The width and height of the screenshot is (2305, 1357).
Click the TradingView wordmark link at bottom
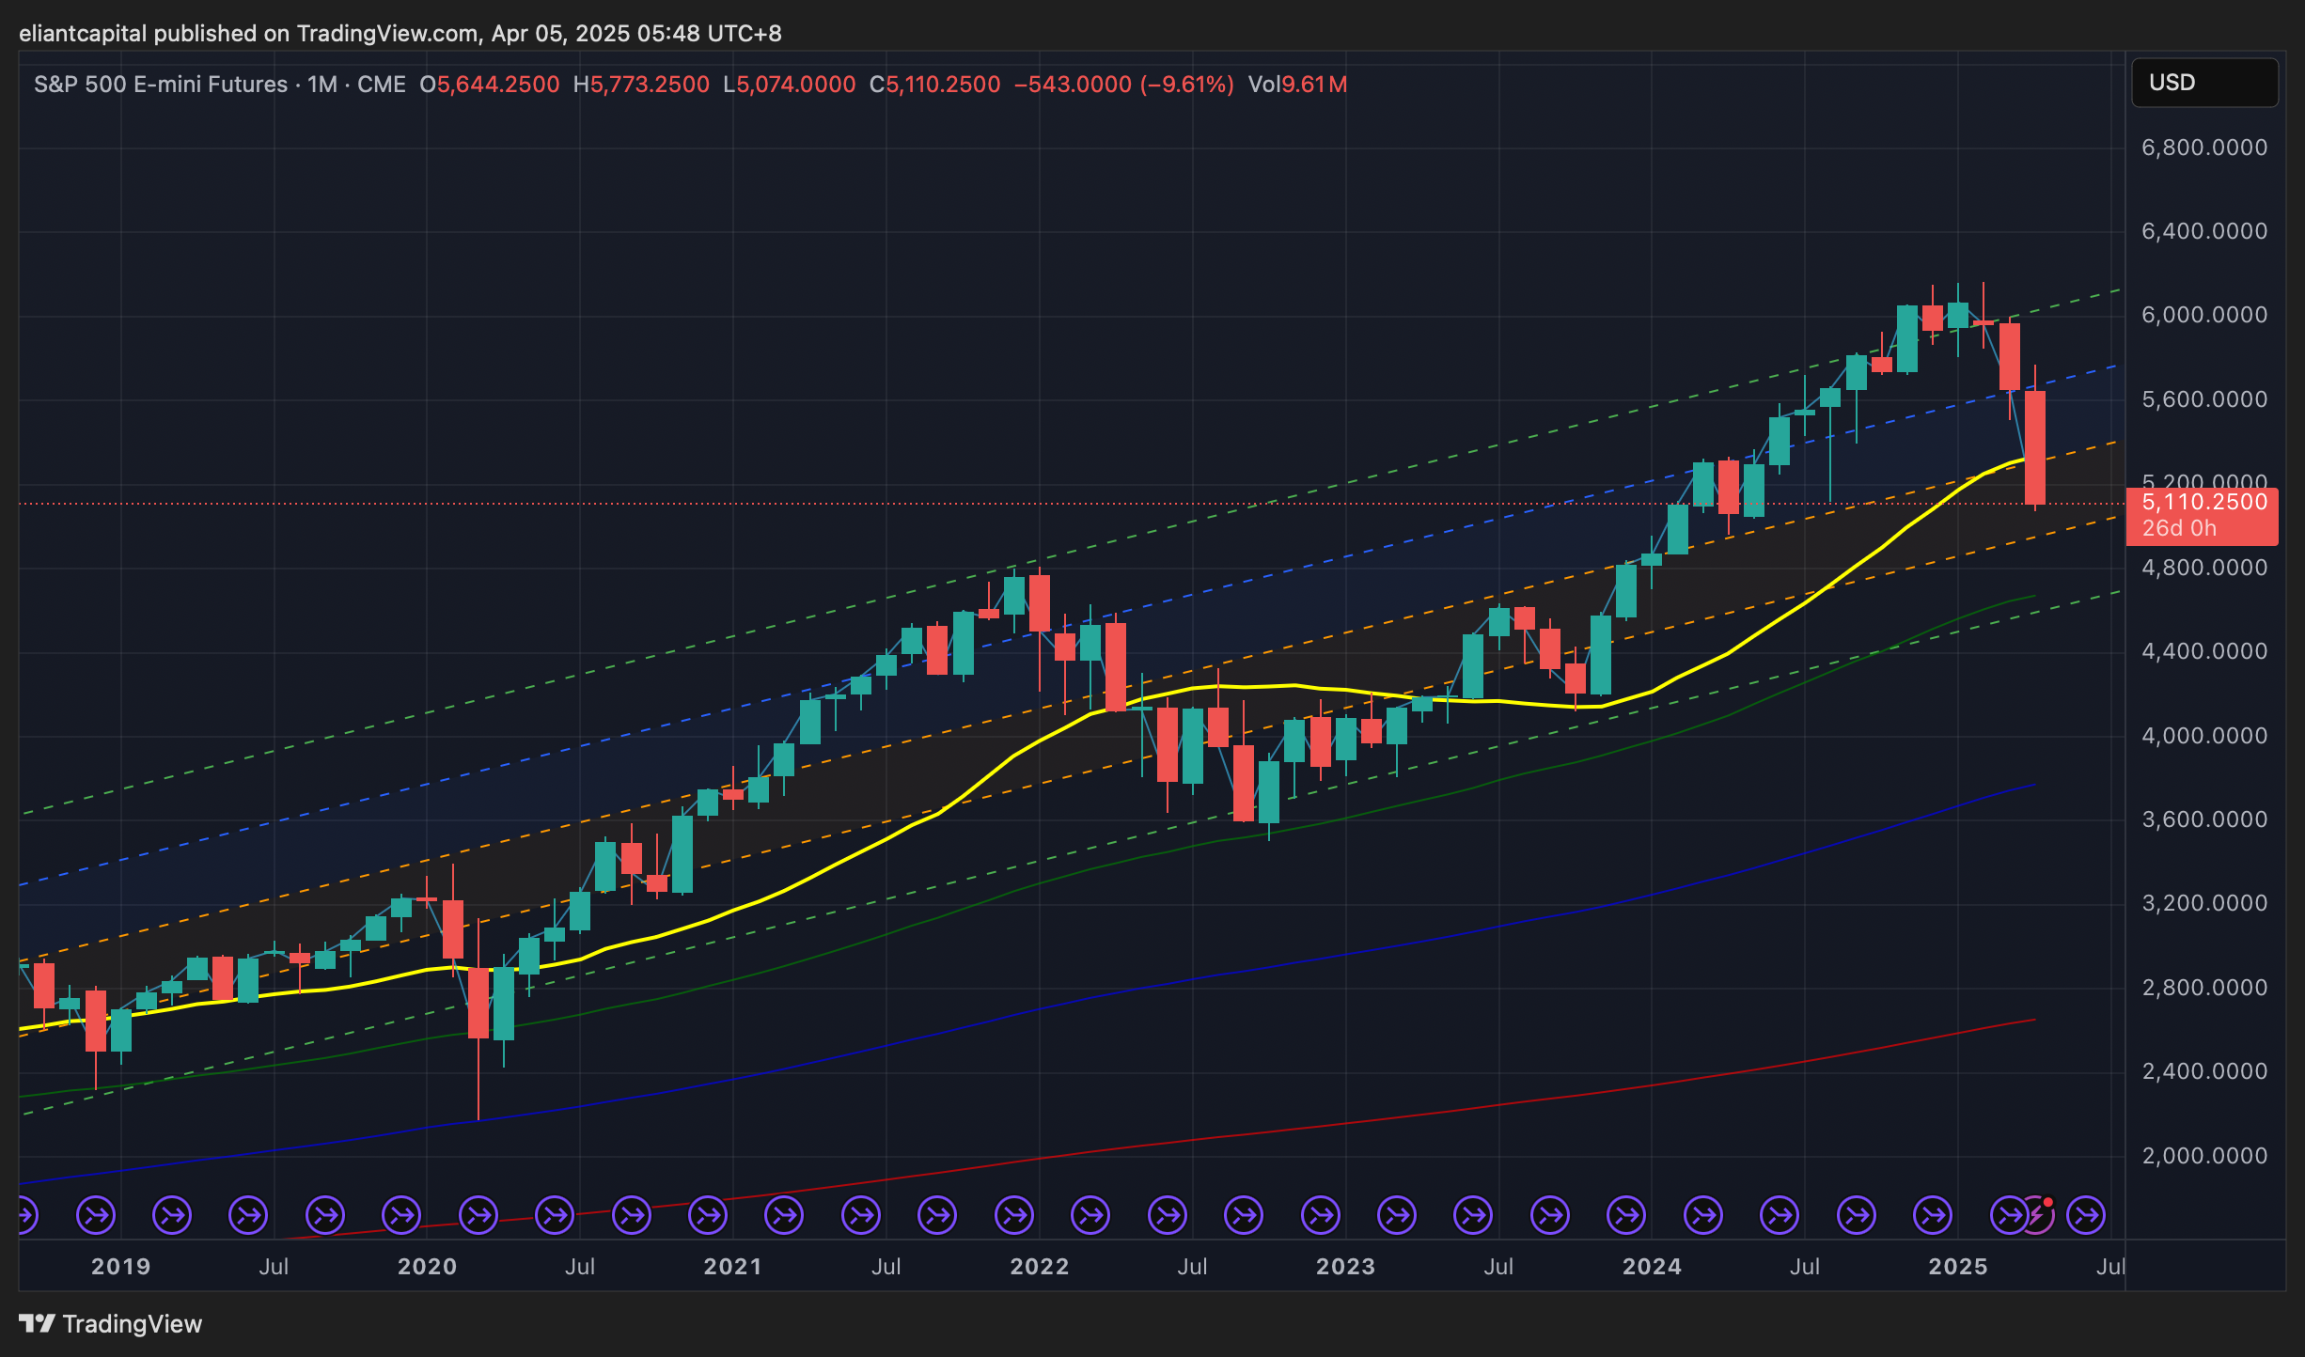[132, 1323]
